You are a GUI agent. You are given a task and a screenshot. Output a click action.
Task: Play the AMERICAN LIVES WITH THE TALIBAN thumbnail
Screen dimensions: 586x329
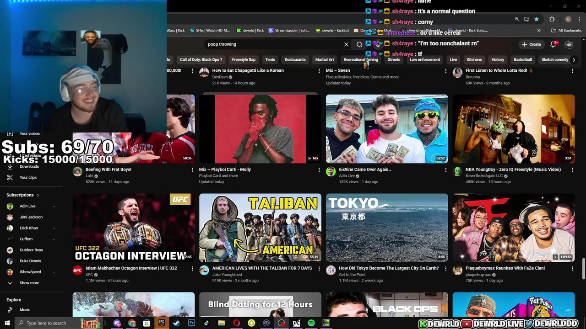pos(260,228)
